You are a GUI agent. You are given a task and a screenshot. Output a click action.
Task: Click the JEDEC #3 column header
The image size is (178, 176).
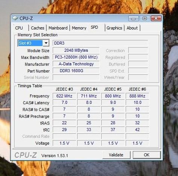(64, 89)
